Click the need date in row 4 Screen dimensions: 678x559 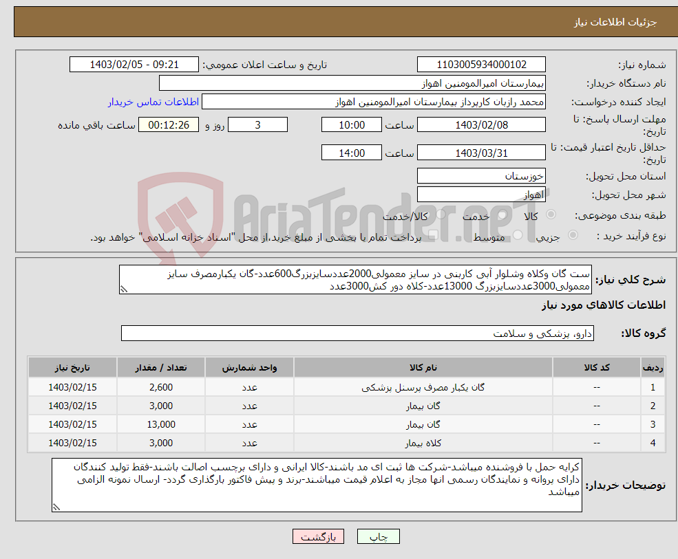click(72, 443)
